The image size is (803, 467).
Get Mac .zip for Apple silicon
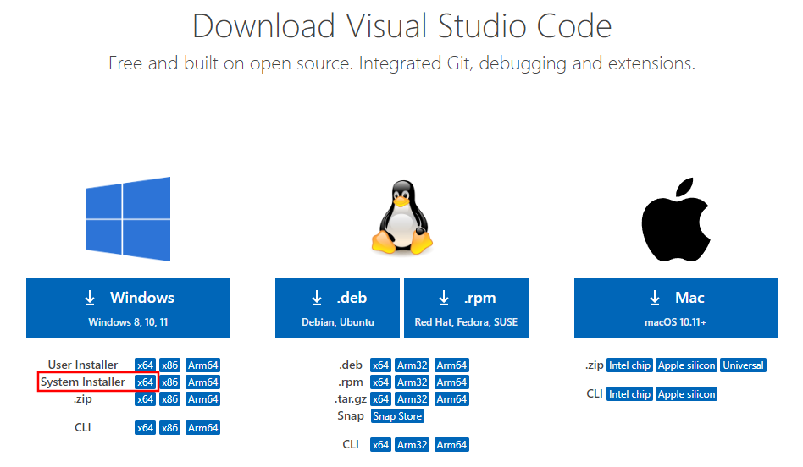tap(686, 365)
